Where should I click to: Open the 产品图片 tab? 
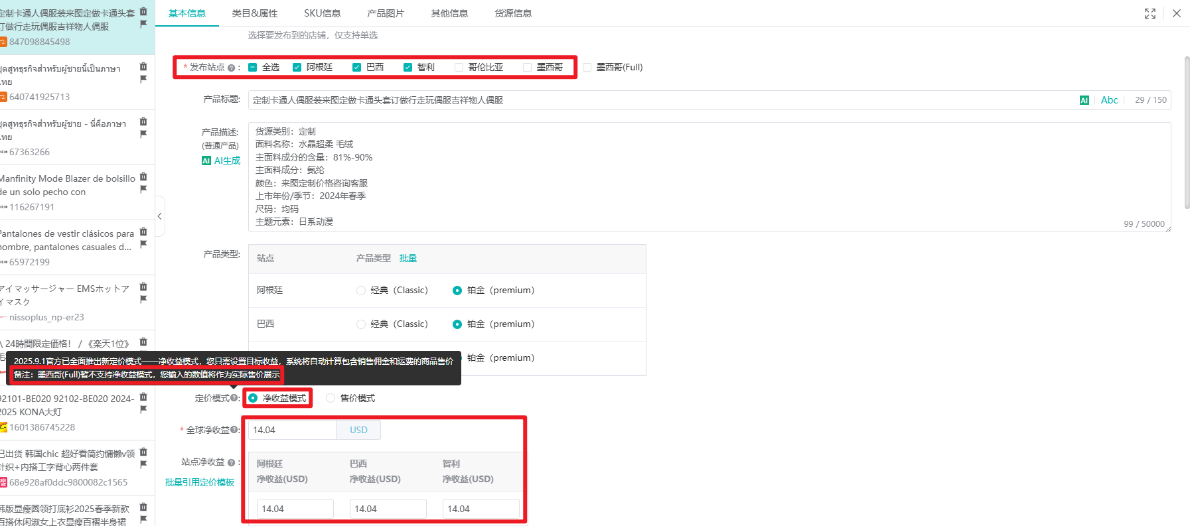pos(386,13)
